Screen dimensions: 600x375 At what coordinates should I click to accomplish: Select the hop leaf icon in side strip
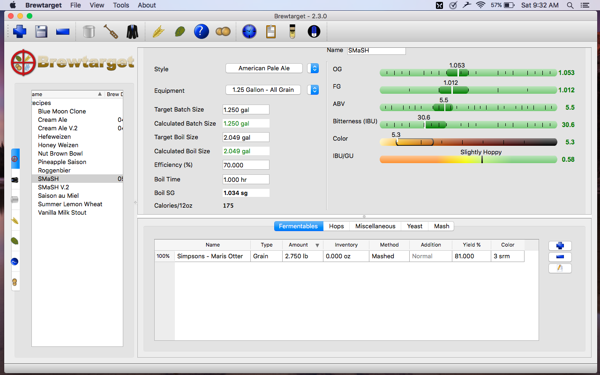click(x=15, y=241)
